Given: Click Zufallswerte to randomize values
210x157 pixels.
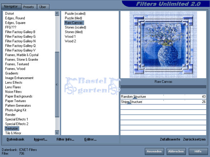Looking at the screenshot, I should click(170, 139).
